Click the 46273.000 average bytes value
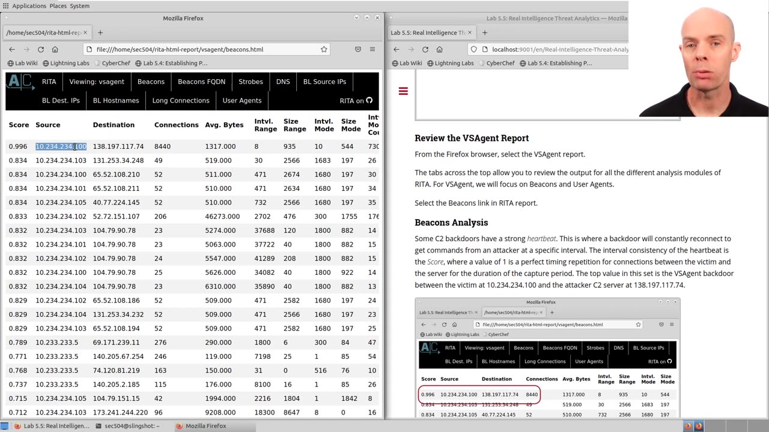Viewport: 769px width, 432px height. (x=222, y=217)
